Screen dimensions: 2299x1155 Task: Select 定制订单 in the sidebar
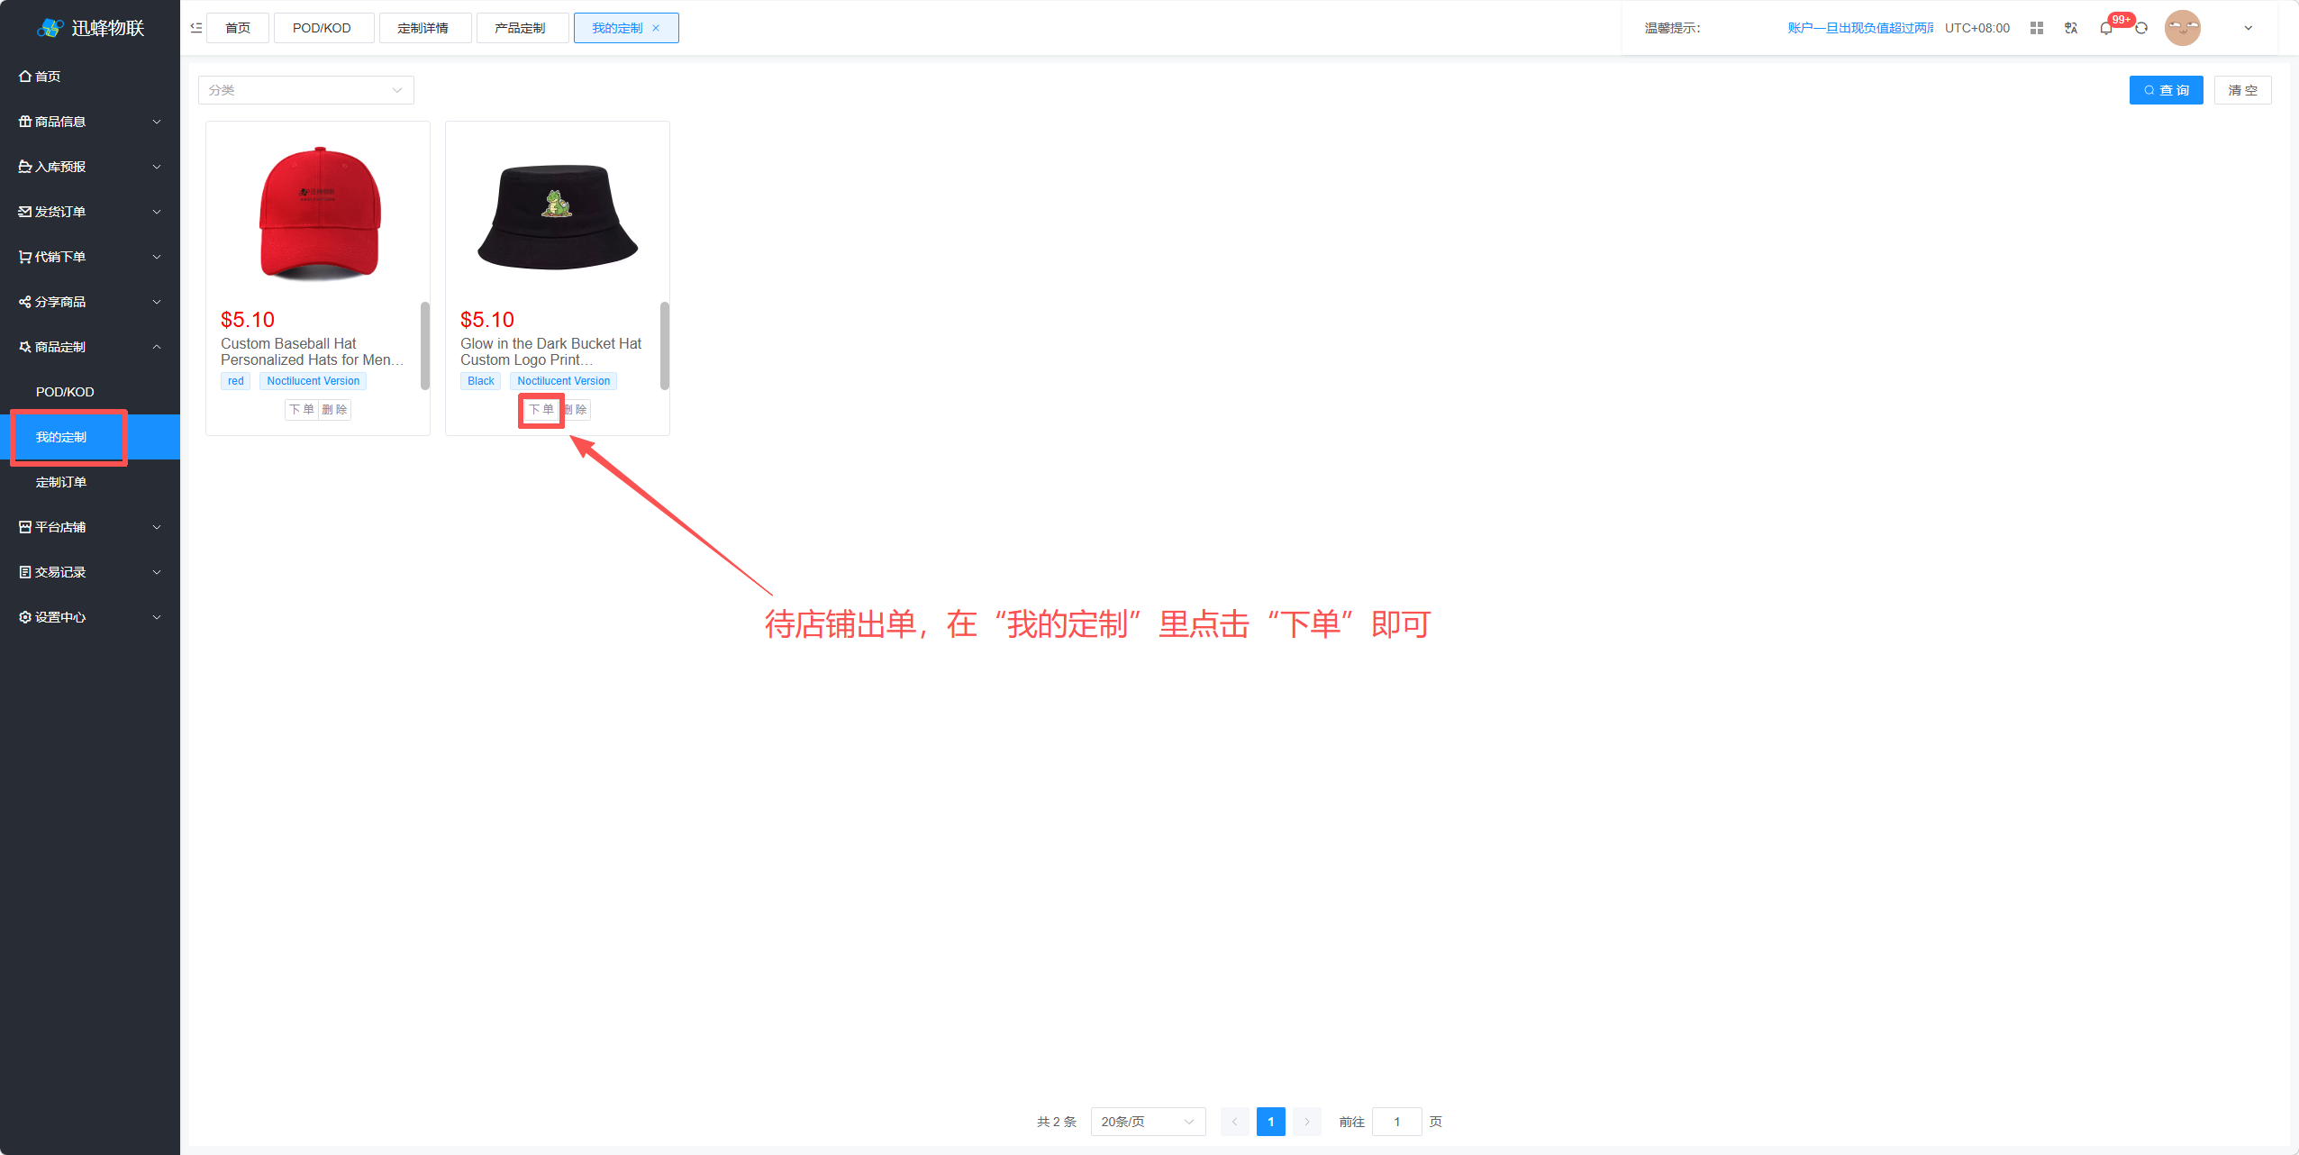coord(61,482)
